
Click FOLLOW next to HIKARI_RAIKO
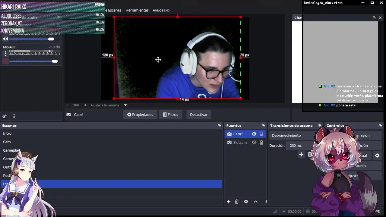click(100, 5)
